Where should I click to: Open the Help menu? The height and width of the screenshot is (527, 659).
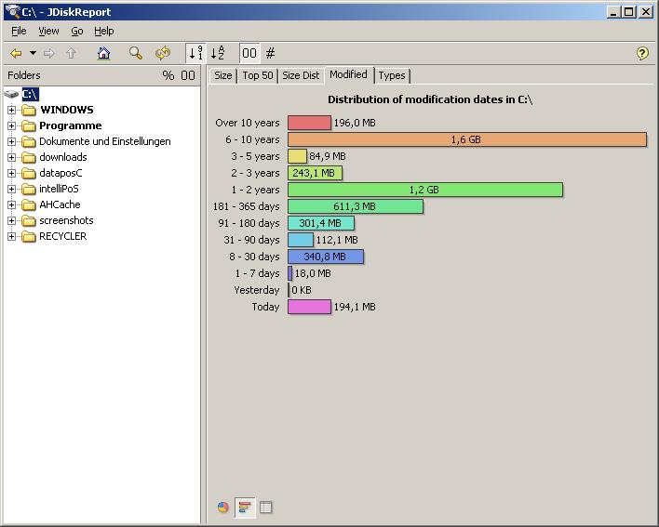click(x=104, y=31)
